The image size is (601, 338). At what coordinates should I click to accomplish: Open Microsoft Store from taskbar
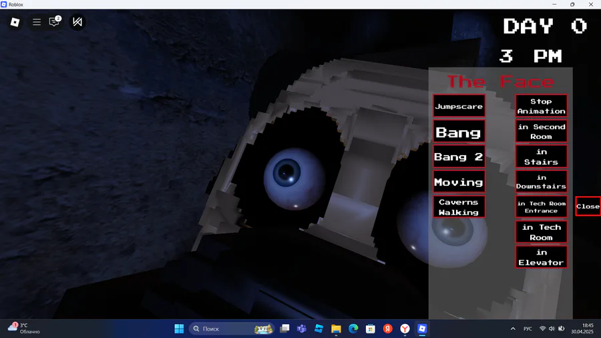(371, 329)
